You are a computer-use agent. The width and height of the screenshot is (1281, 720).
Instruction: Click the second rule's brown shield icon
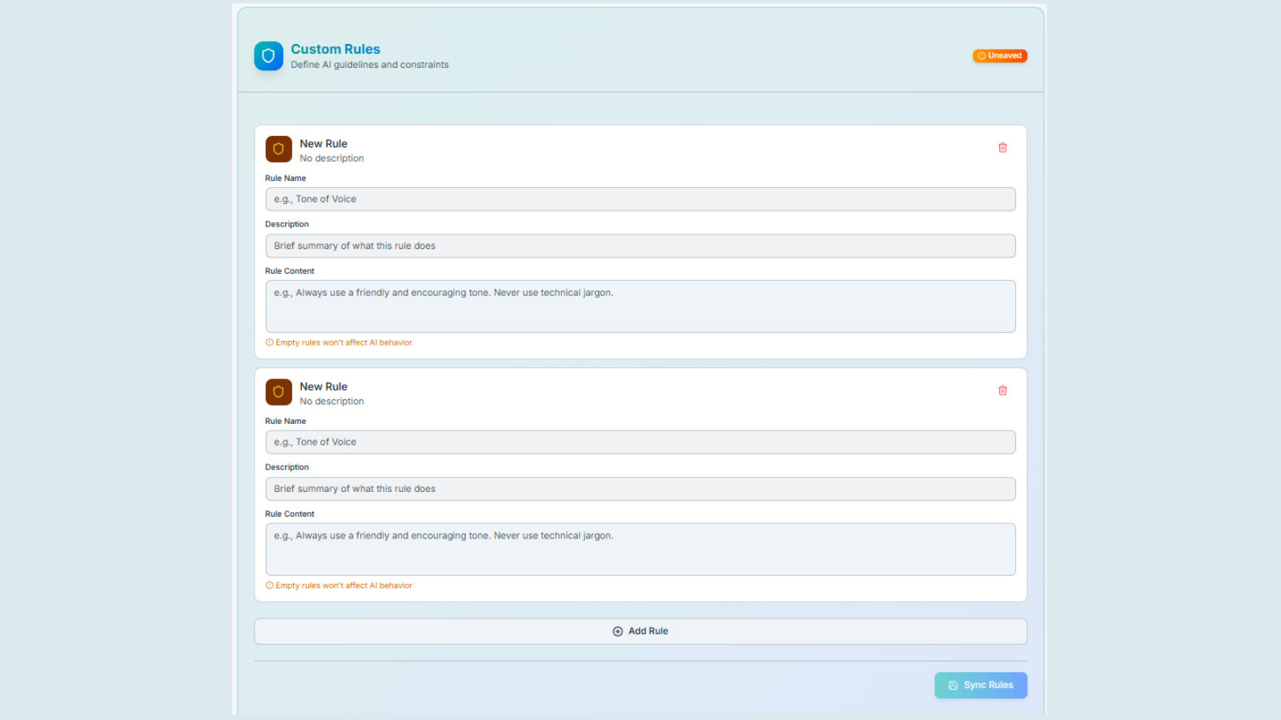tap(279, 392)
